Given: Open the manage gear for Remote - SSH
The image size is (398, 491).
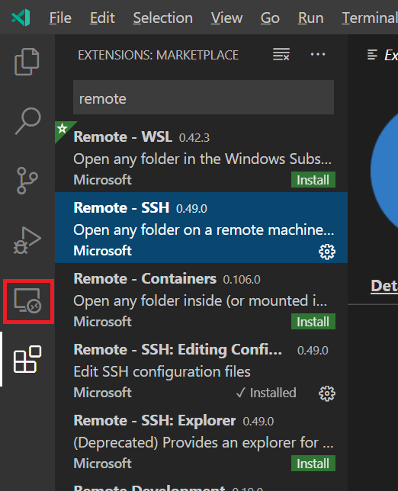Looking at the screenshot, I should tap(327, 252).
